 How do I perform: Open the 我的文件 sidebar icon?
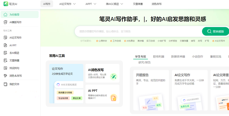(5, 84)
